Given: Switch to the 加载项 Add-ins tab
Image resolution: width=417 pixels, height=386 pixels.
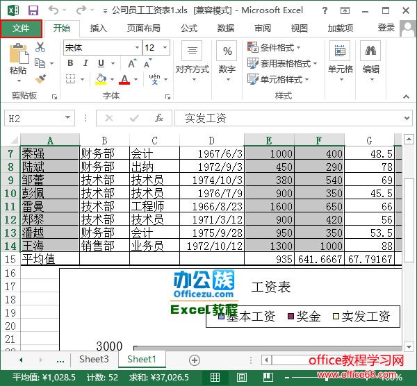Looking at the screenshot, I should click(x=340, y=28).
